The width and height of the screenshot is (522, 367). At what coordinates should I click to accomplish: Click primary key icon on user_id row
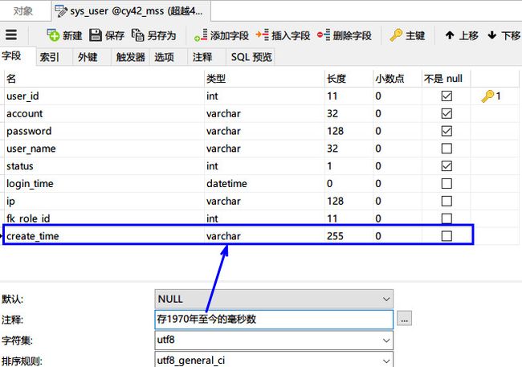487,96
